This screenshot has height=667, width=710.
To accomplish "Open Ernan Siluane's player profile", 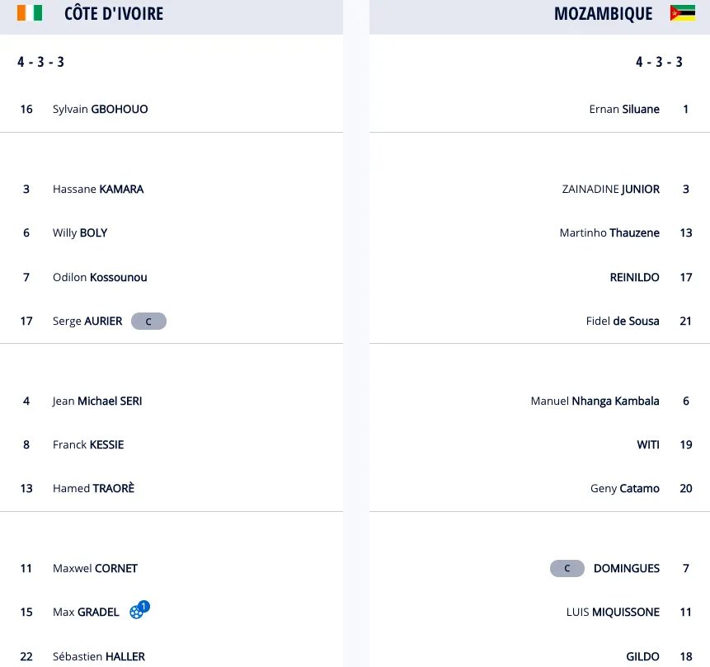I will coord(624,109).
